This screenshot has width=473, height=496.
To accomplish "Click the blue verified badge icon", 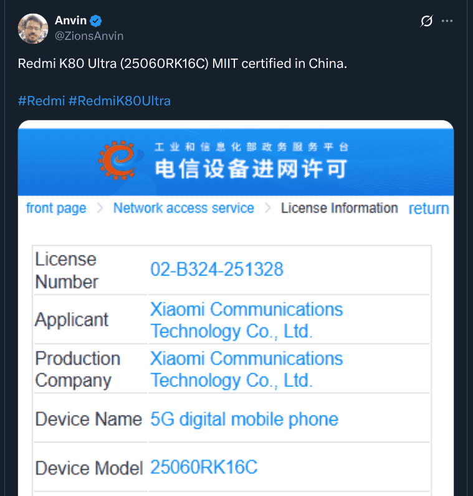I will [96, 21].
